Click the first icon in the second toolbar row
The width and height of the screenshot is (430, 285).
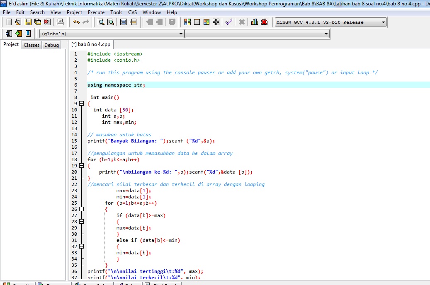click(9, 34)
